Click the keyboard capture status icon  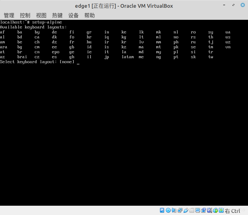point(221,210)
